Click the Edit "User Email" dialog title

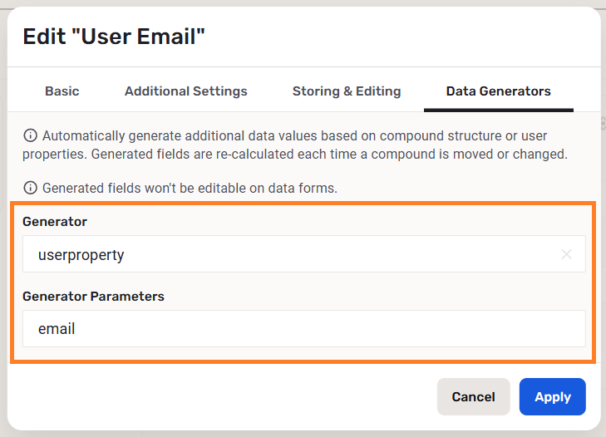(x=114, y=37)
